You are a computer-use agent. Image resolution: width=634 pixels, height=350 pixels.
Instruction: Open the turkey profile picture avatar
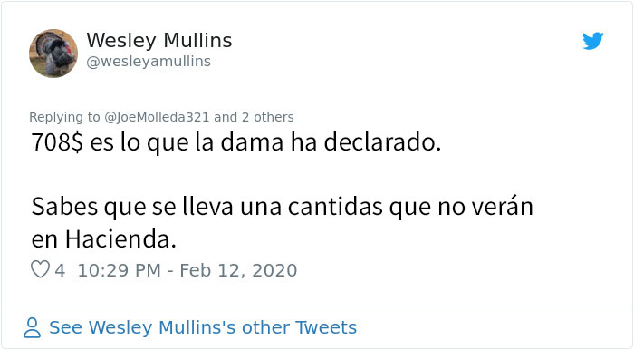click(53, 53)
